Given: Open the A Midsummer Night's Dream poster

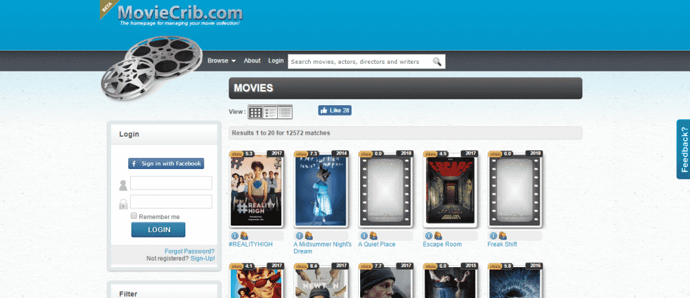Looking at the screenshot, I should click(x=321, y=190).
